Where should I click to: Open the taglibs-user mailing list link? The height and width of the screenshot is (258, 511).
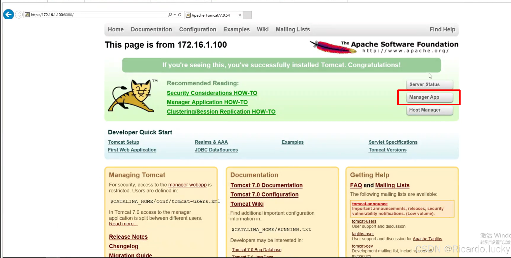click(x=363, y=234)
